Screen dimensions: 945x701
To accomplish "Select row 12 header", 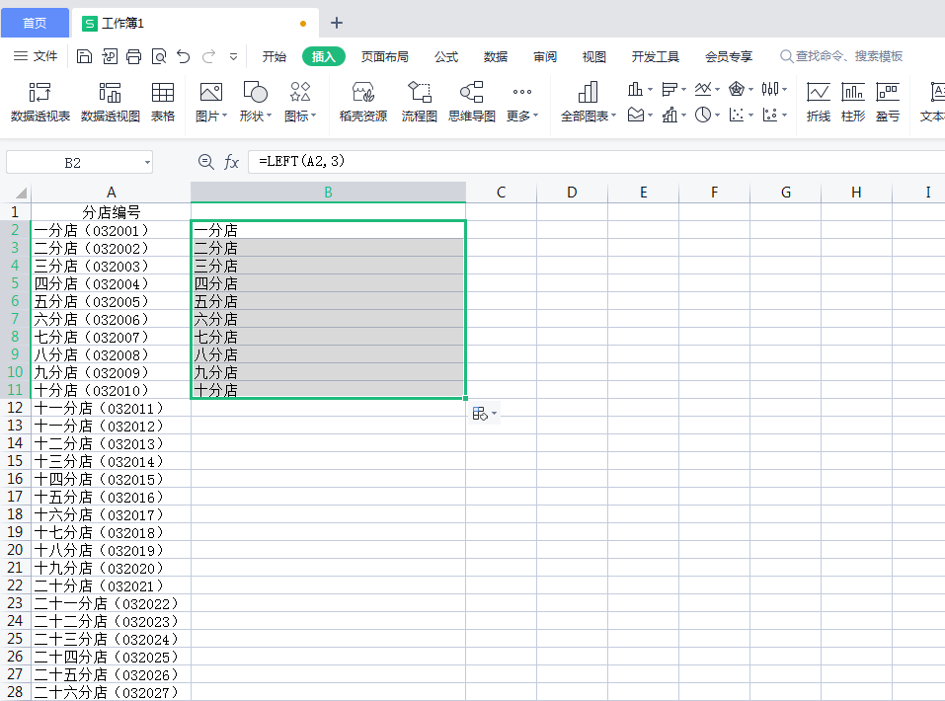I will [15, 408].
